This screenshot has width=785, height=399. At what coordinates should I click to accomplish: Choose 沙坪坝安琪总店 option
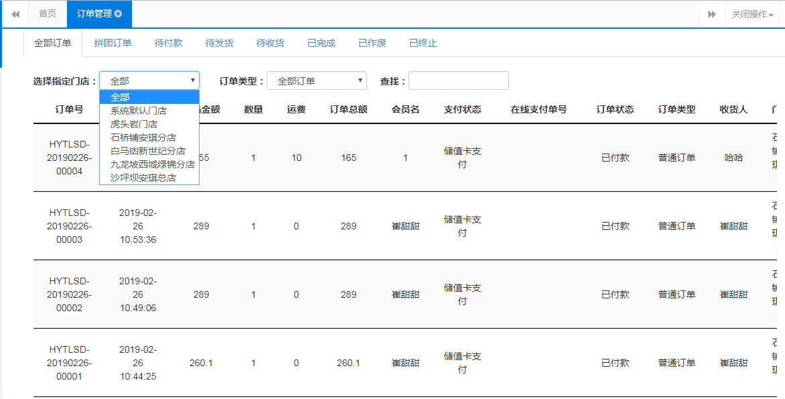pyautogui.click(x=149, y=178)
